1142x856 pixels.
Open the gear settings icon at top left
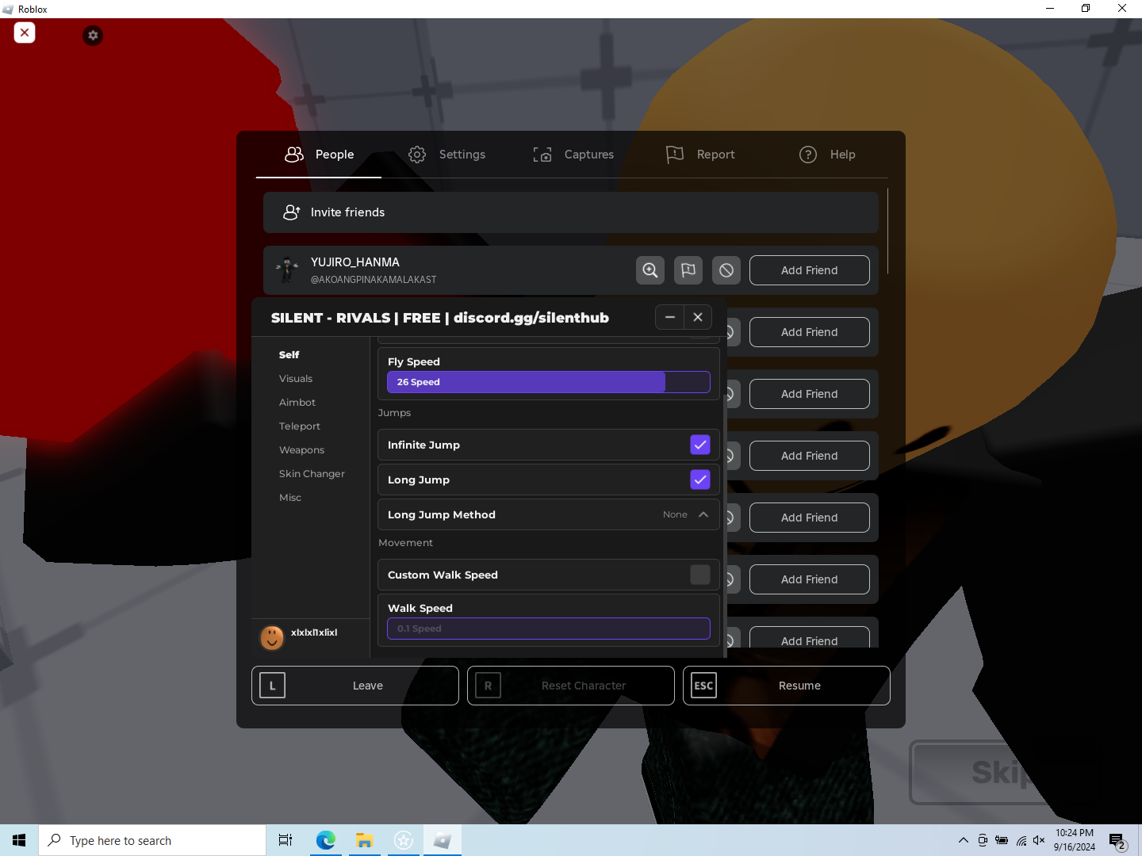(93, 36)
